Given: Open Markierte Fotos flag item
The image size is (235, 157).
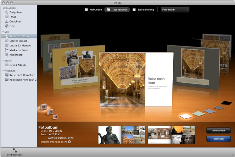Looking at the screenshot, I should tap(19, 50).
